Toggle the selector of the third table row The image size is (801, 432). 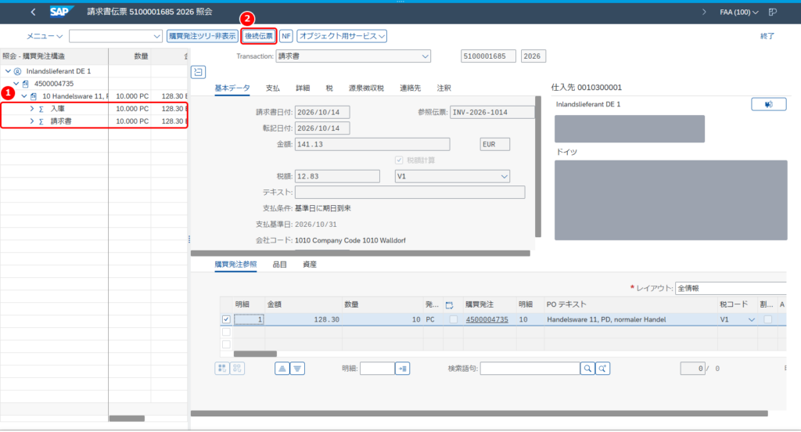(x=226, y=344)
